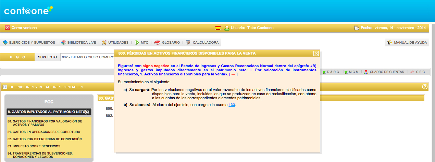Screen dimensions: 435x162
Task: Select 82. Gastos por diferencias de conversión
Action: [45, 139]
